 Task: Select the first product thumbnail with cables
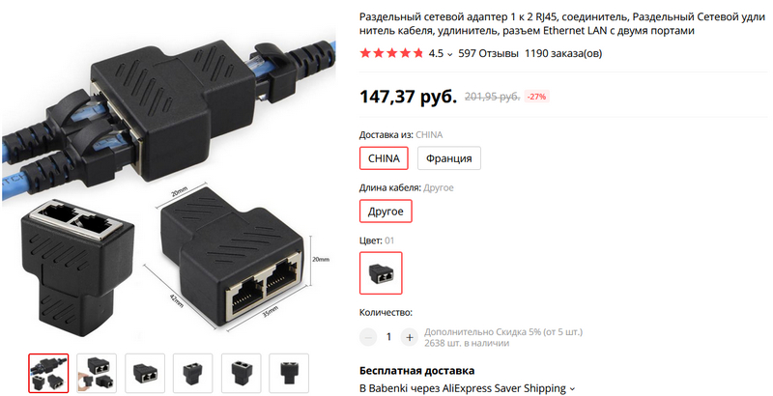[x=48, y=374]
